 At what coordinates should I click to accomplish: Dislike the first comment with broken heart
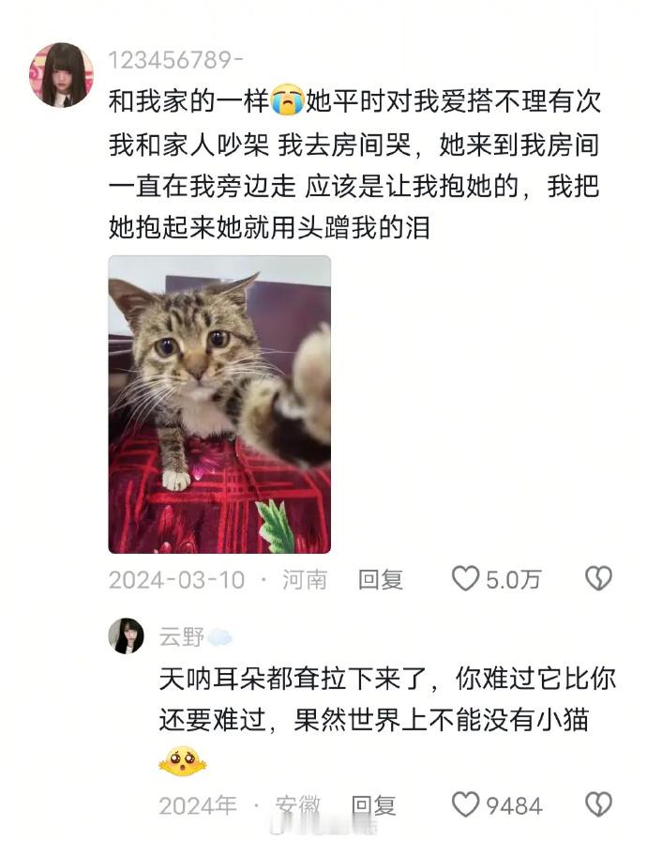pyautogui.click(x=598, y=579)
